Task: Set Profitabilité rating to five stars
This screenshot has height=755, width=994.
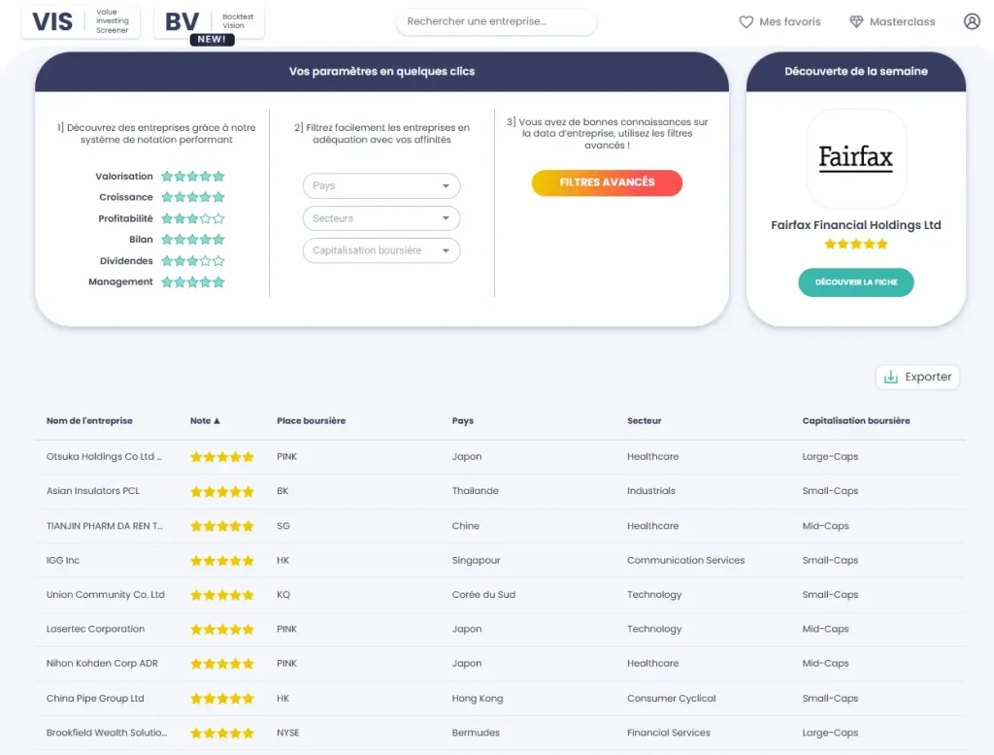Action: coord(218,218)
